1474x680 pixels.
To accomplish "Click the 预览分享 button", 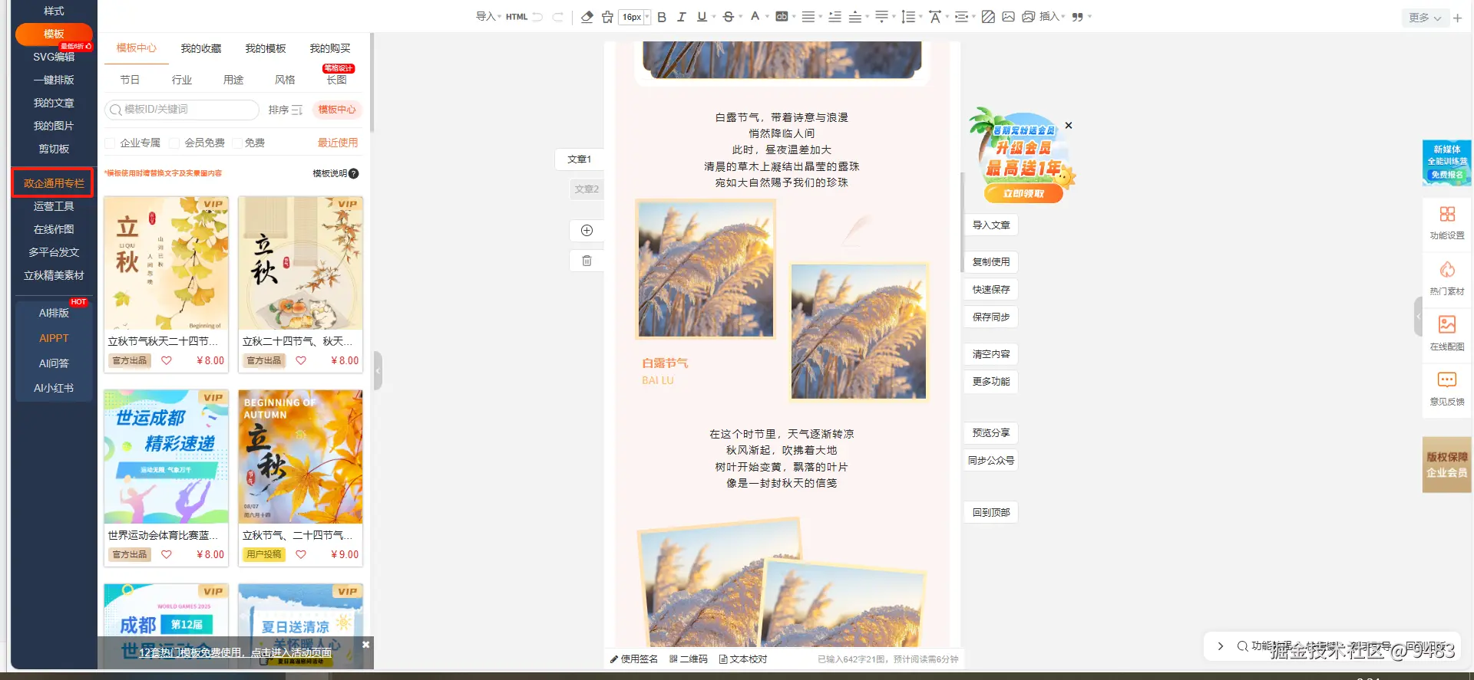I will click(991, 433).
